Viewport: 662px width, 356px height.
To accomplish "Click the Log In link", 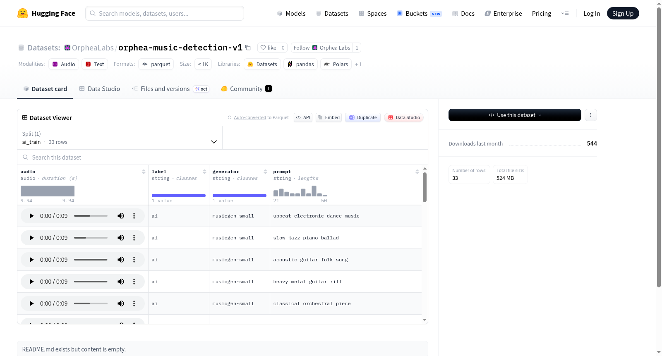I will point(592,13).
